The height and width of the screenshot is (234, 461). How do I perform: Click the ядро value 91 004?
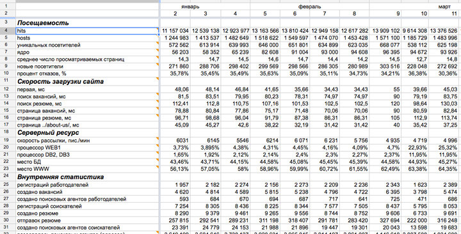[295, 52]
